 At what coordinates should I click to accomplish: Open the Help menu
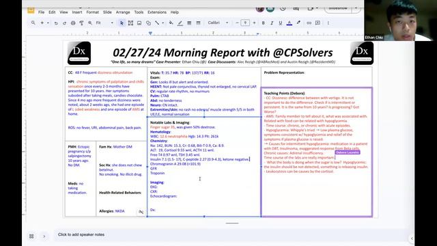pos(175,12)
